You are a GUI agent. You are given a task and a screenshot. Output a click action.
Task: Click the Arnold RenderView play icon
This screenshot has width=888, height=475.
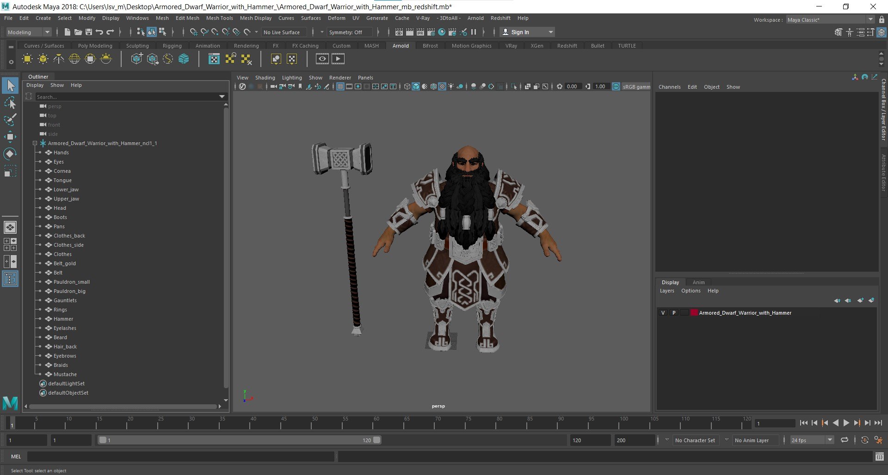click(338, 59)
